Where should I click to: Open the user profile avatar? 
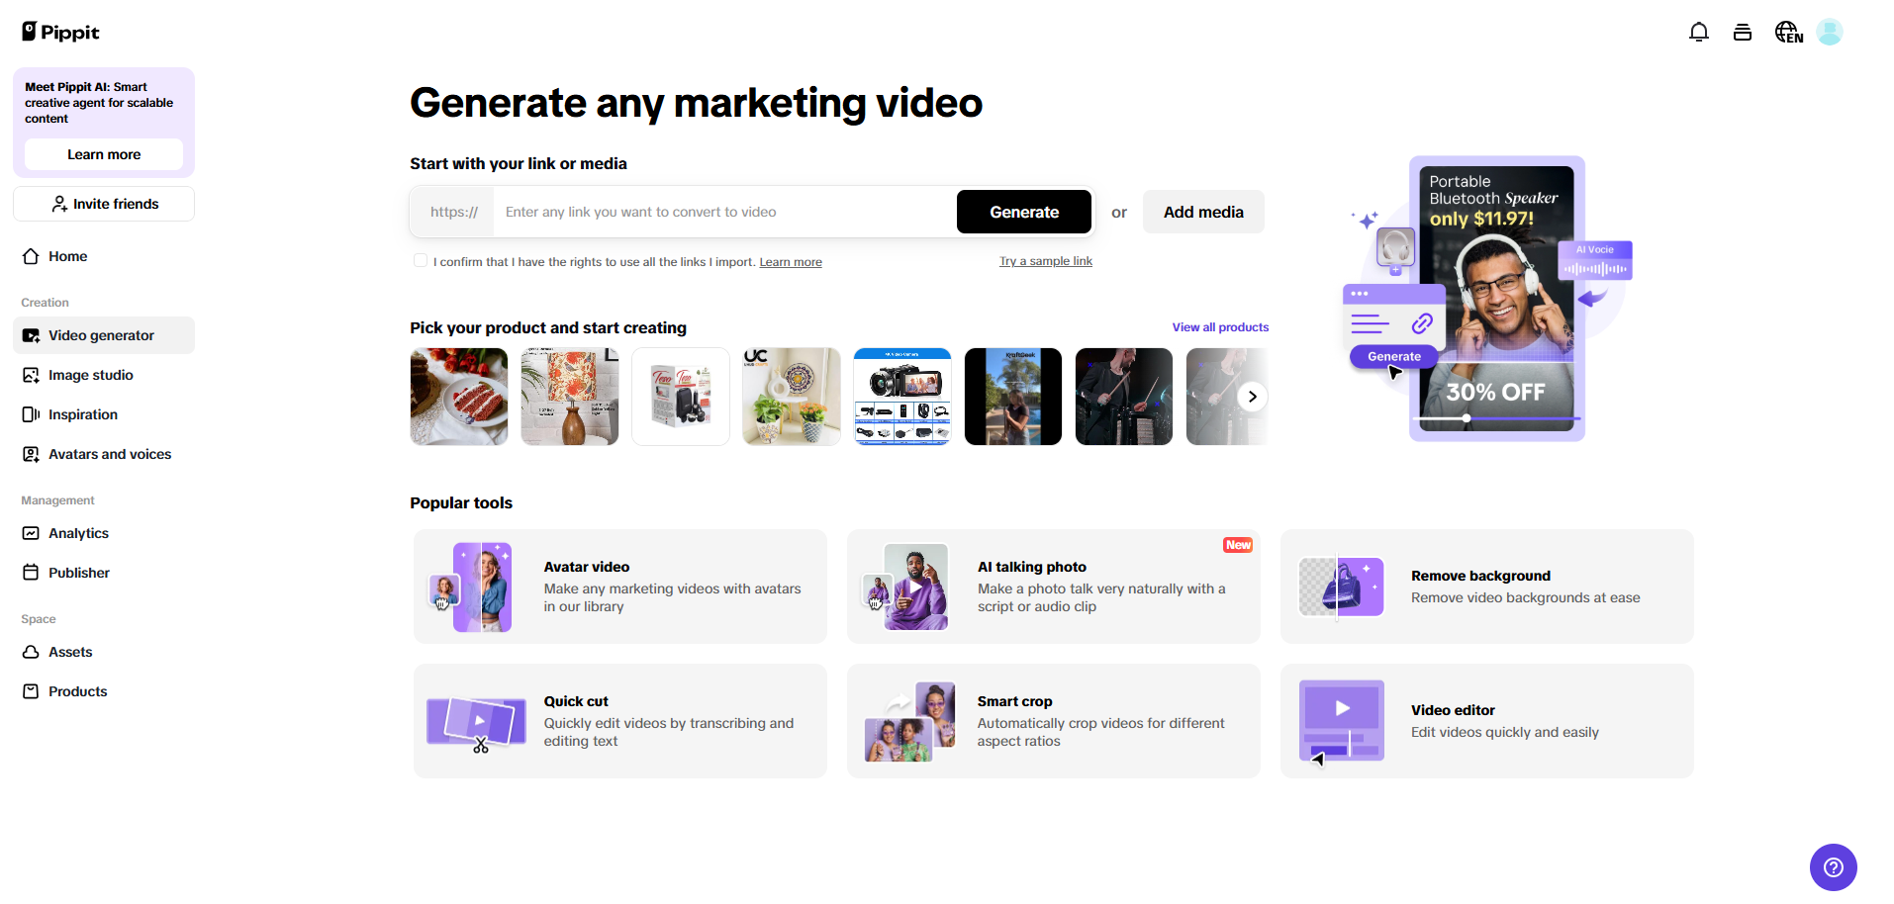pyautogui.click(x=1830, y=33)
